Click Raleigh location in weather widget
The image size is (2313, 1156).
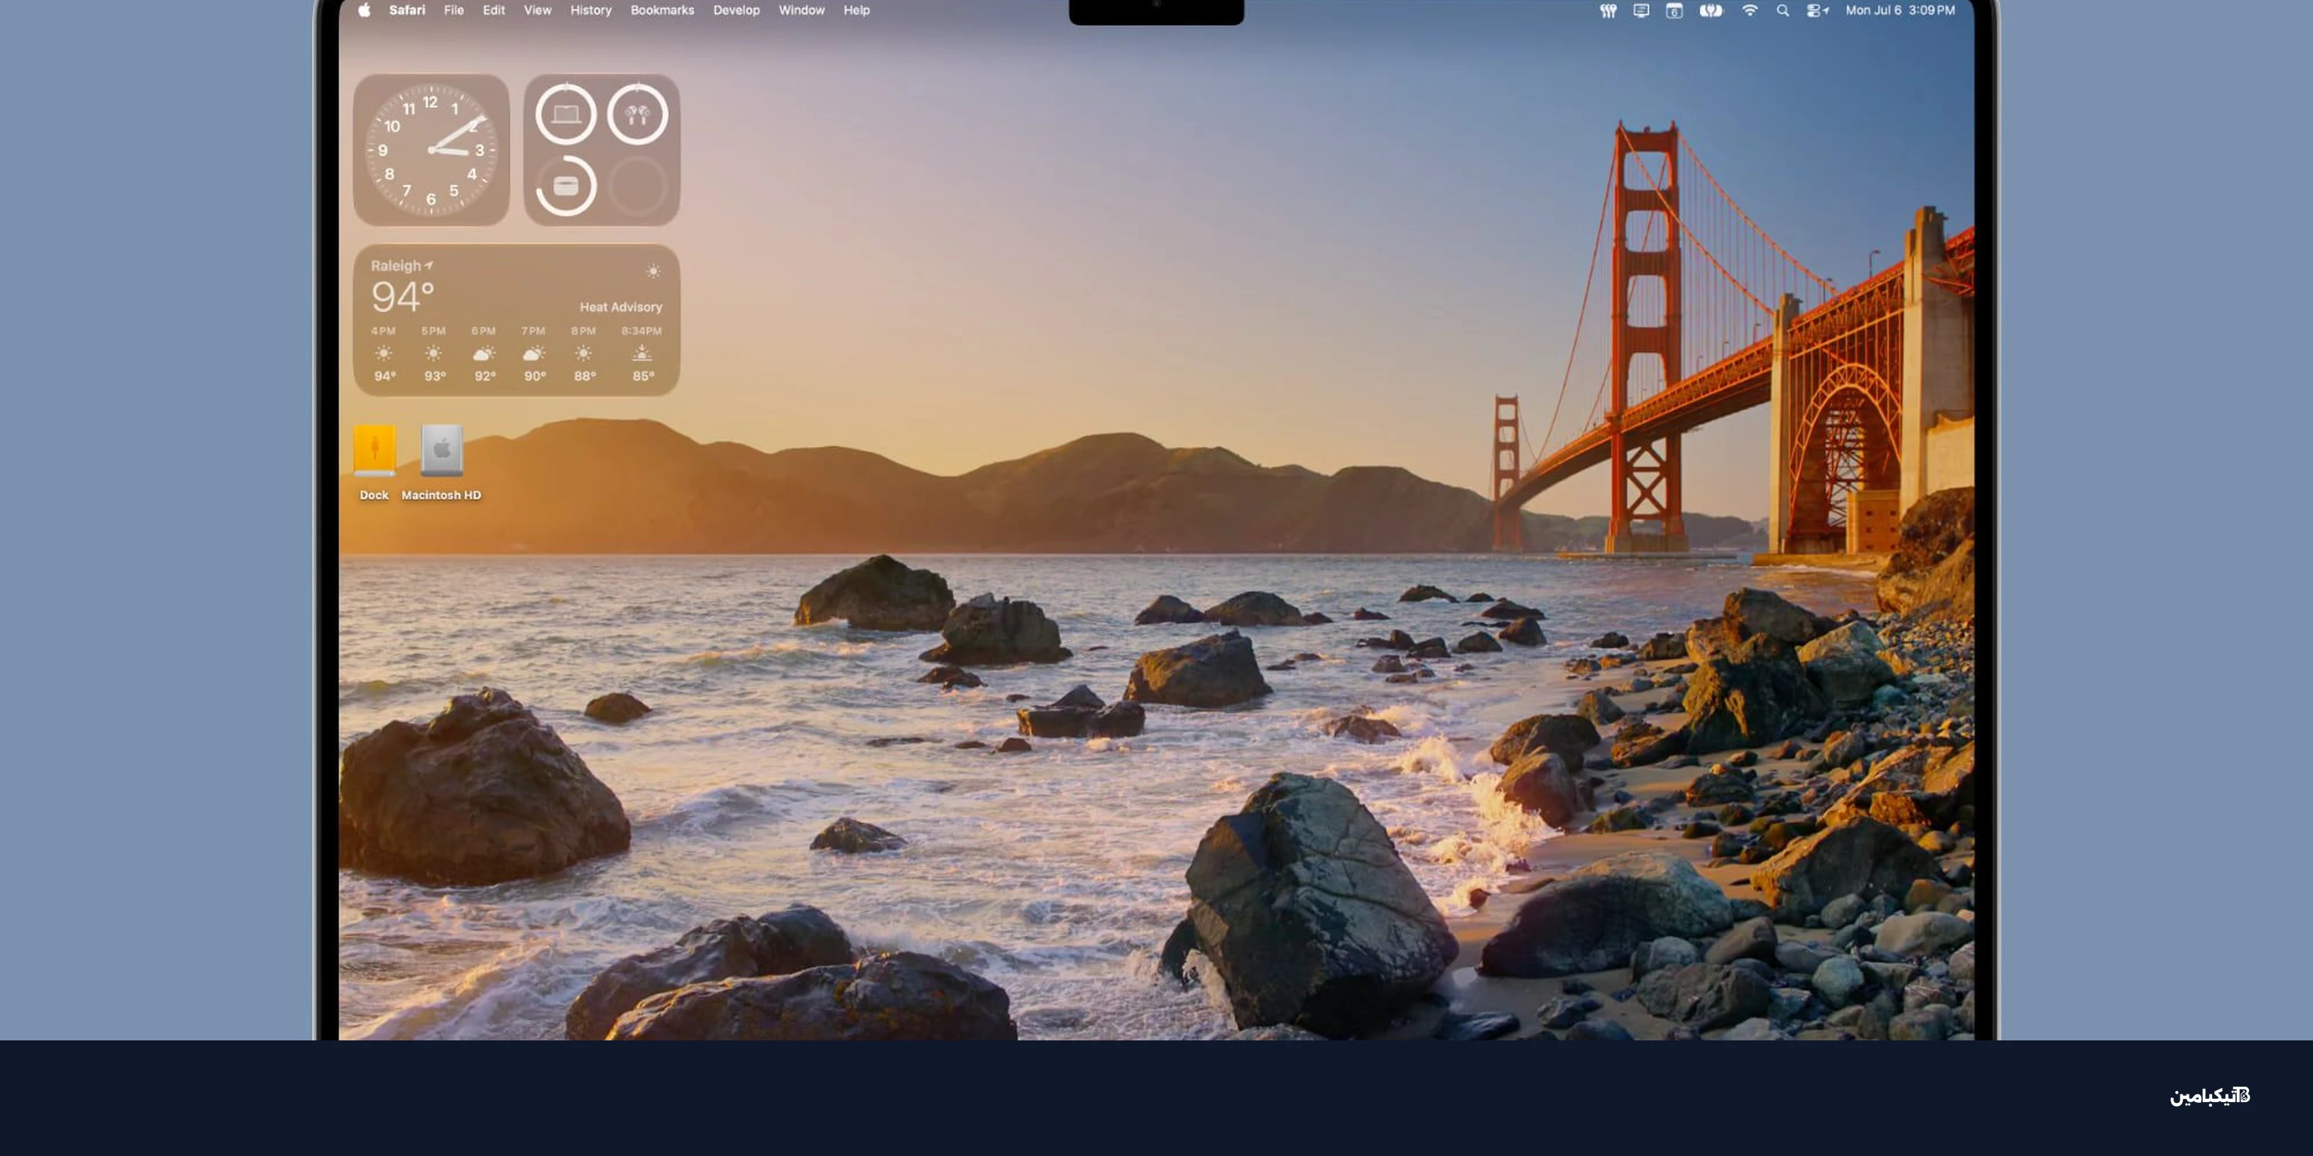[402, 266]
